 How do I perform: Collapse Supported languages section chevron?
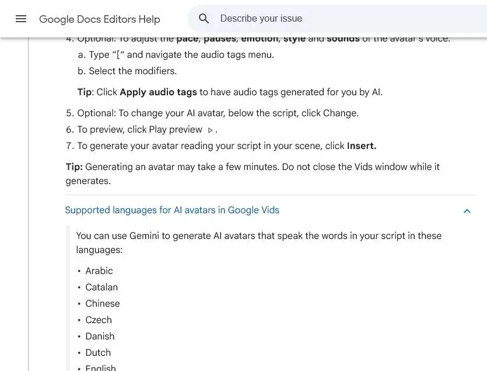pos(467,211)
